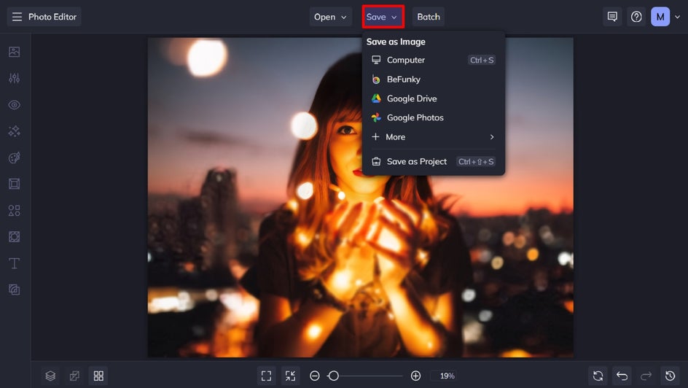
Task: Click the fit to screen icon
Action: (266, 376)
